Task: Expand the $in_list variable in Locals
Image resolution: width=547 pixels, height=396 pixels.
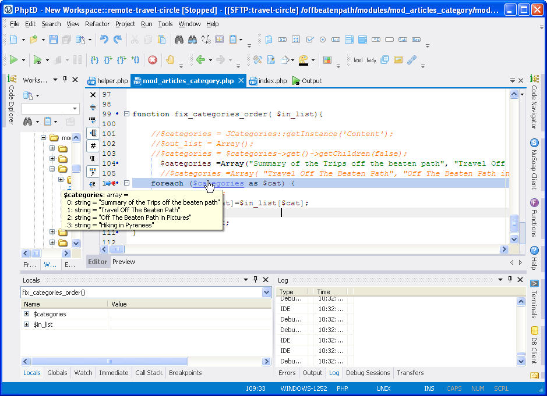Action: click(26, 324)
